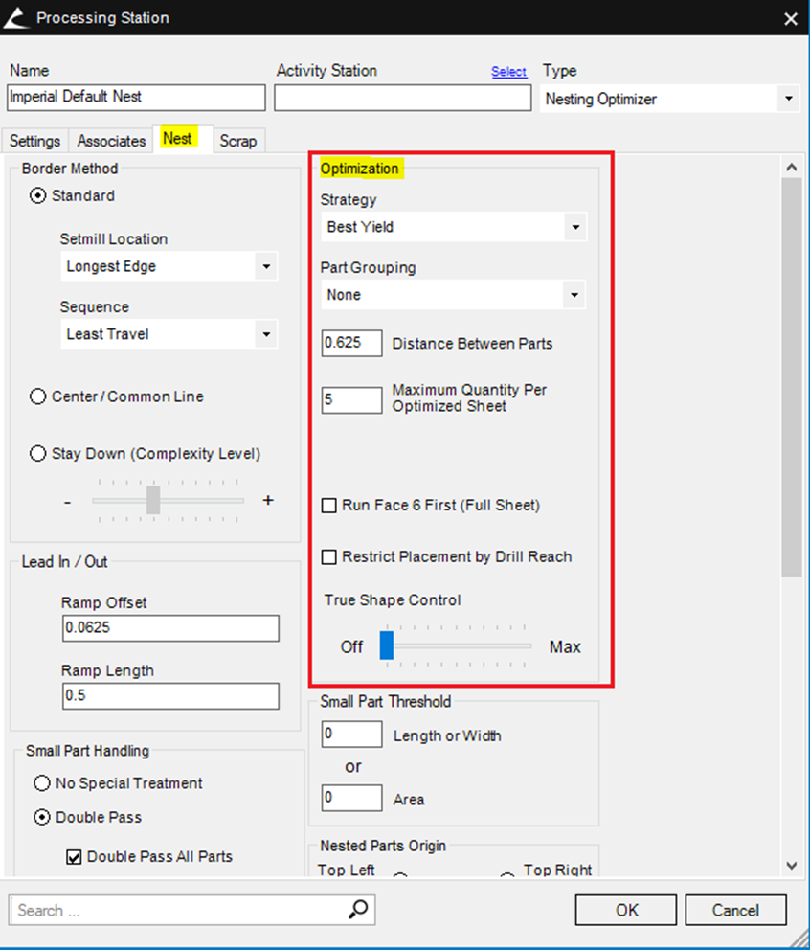The image size is (810, 950).
Task: Click the app logo in title bar
Action: point(15,17)
